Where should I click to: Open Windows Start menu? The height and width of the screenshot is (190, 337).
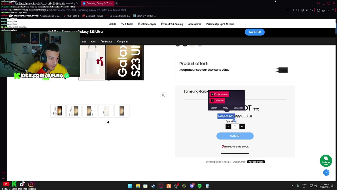pyautogui.click(x=130, y=186)
